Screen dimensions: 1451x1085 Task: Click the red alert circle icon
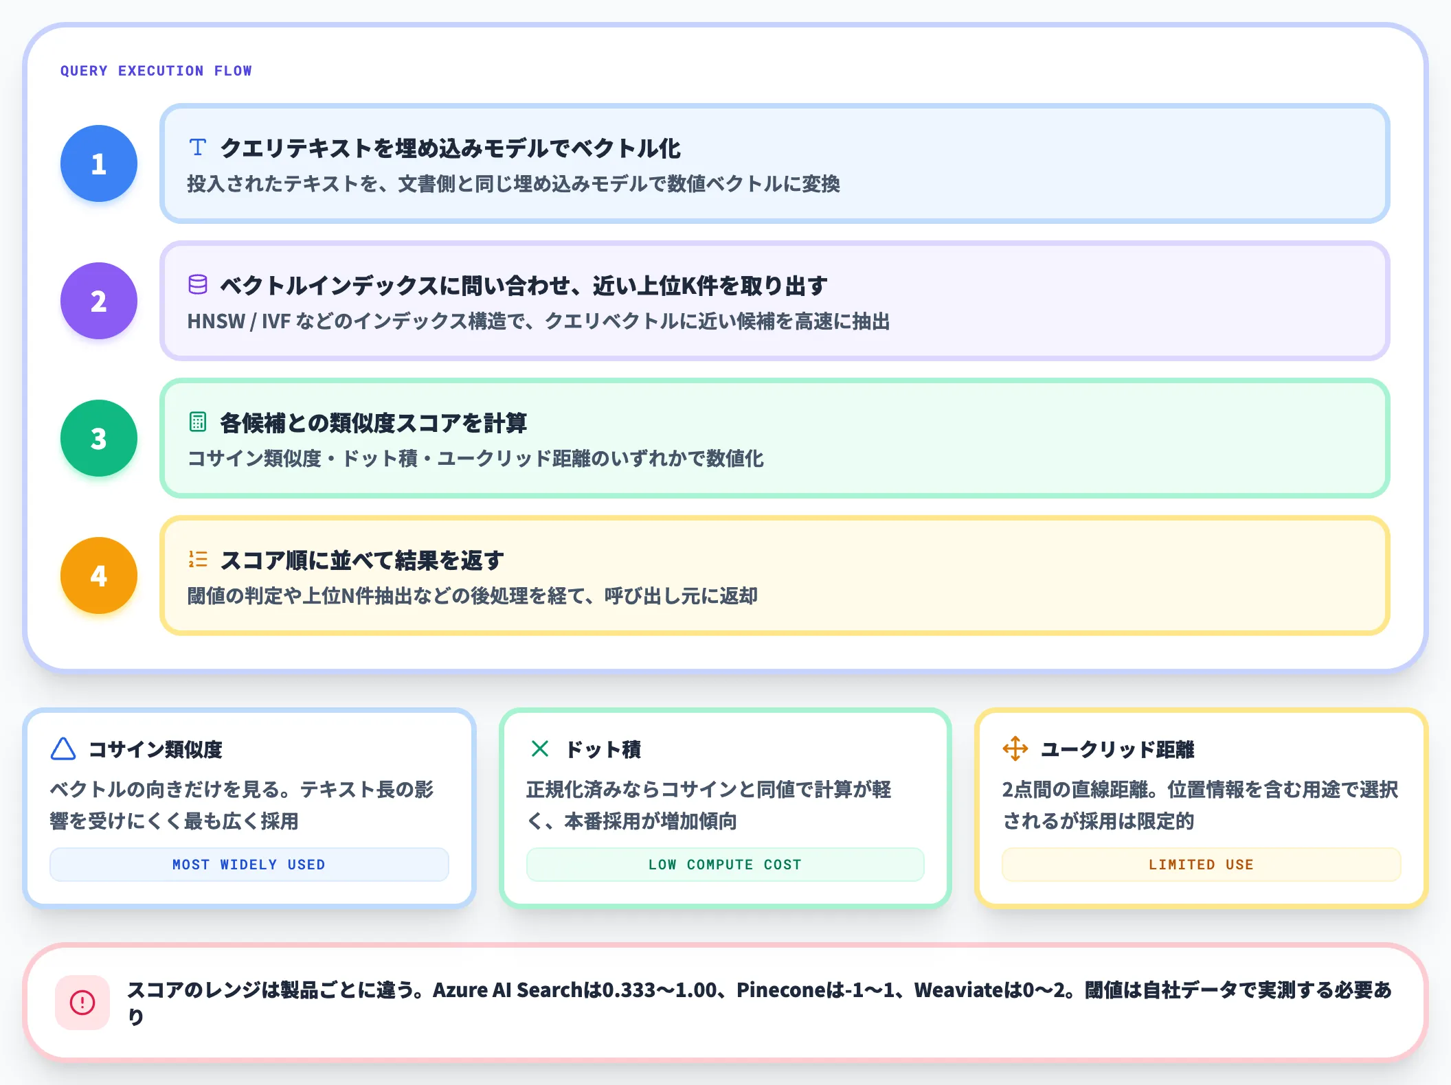point(82,1003)
